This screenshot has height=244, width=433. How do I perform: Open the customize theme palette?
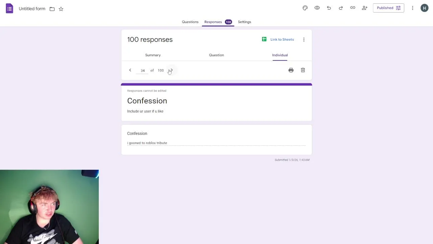click(305, 8)
